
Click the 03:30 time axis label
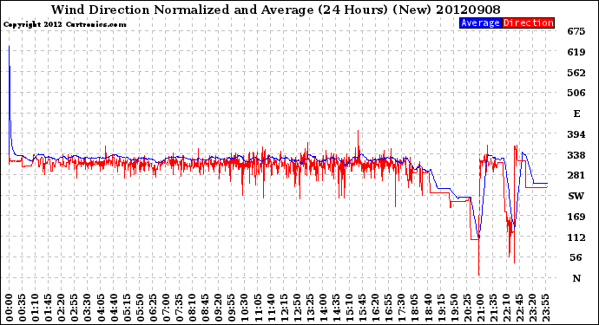tap(88, 308)
